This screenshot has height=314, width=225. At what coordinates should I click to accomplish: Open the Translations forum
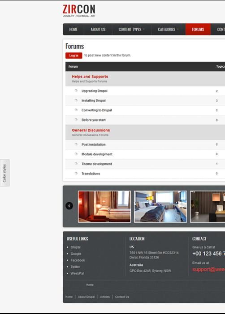tap(91, 174)
